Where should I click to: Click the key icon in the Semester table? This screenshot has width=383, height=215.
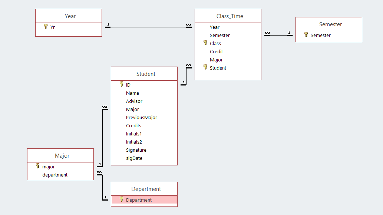(x=306, y=35)
